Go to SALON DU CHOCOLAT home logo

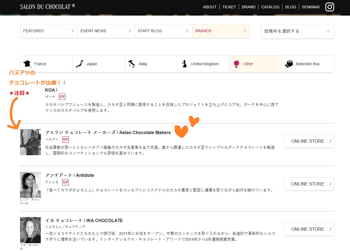(x=48, y=7)
